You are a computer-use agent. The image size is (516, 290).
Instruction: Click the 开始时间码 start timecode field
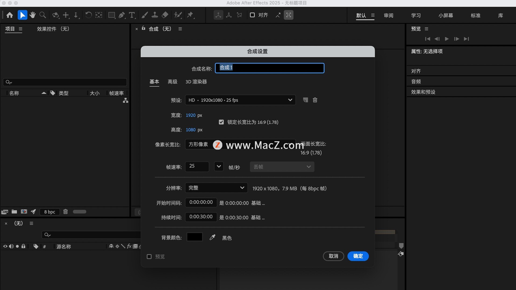point(201,202)
